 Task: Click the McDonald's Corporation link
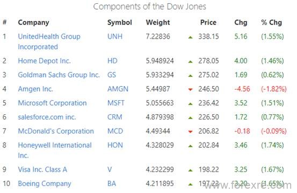(56, 131)
